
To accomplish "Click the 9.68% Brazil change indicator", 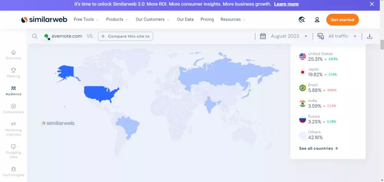I will [330, 90].
